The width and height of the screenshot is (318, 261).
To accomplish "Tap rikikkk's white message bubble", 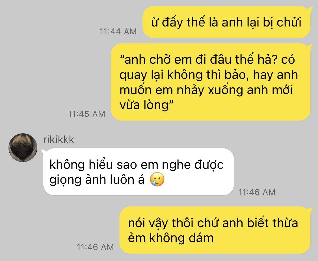I will (139, 172).
